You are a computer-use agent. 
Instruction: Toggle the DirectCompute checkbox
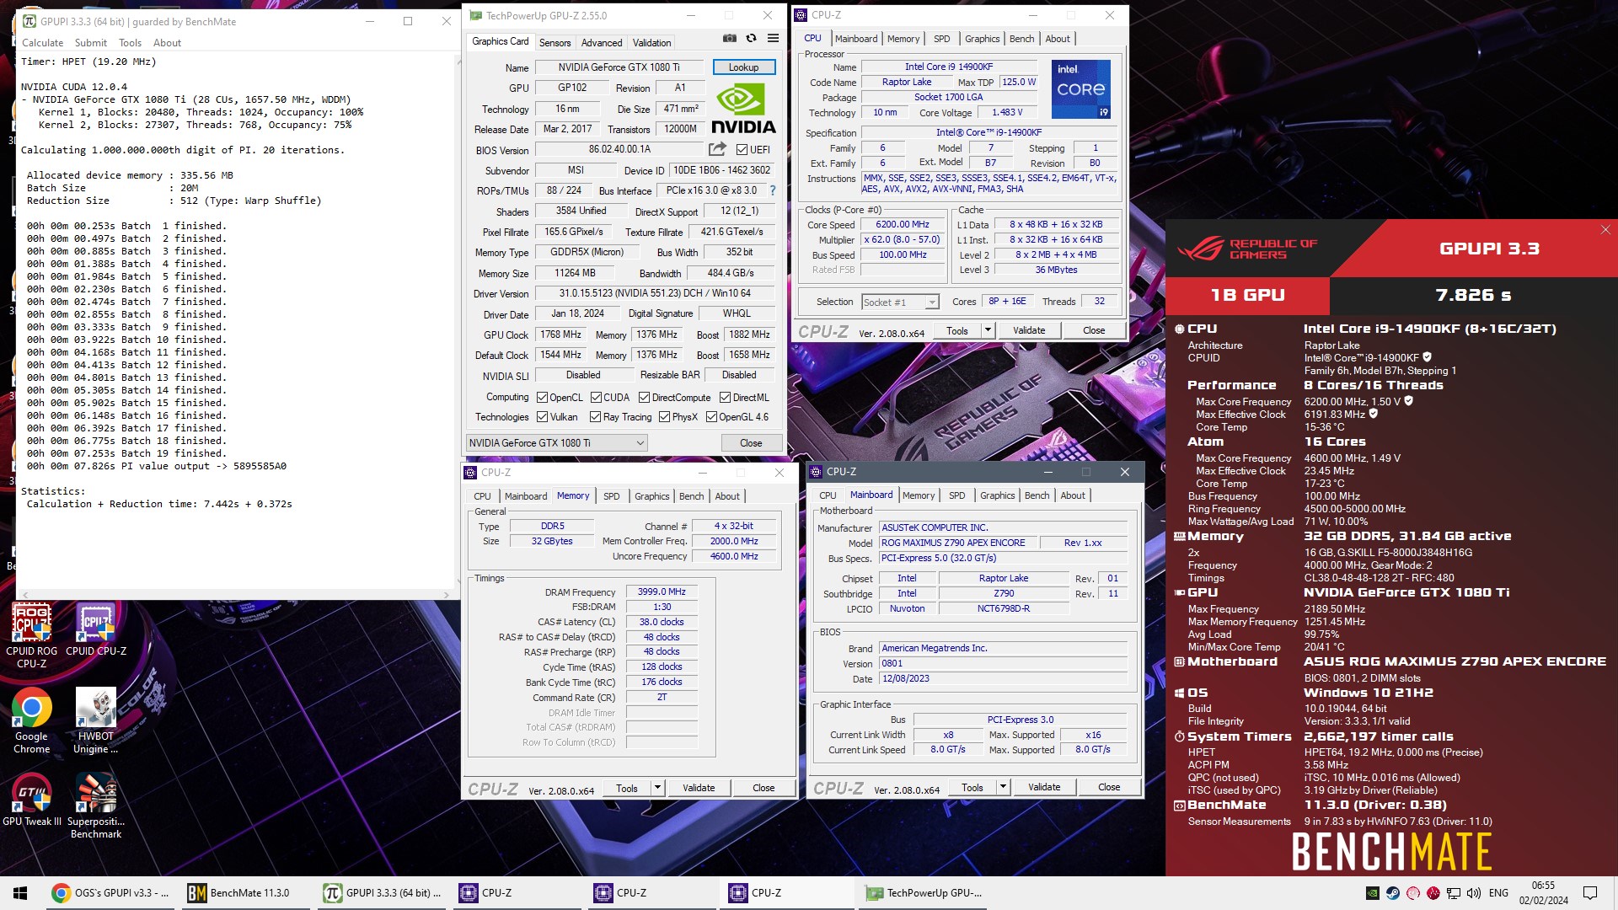point(644,398)
